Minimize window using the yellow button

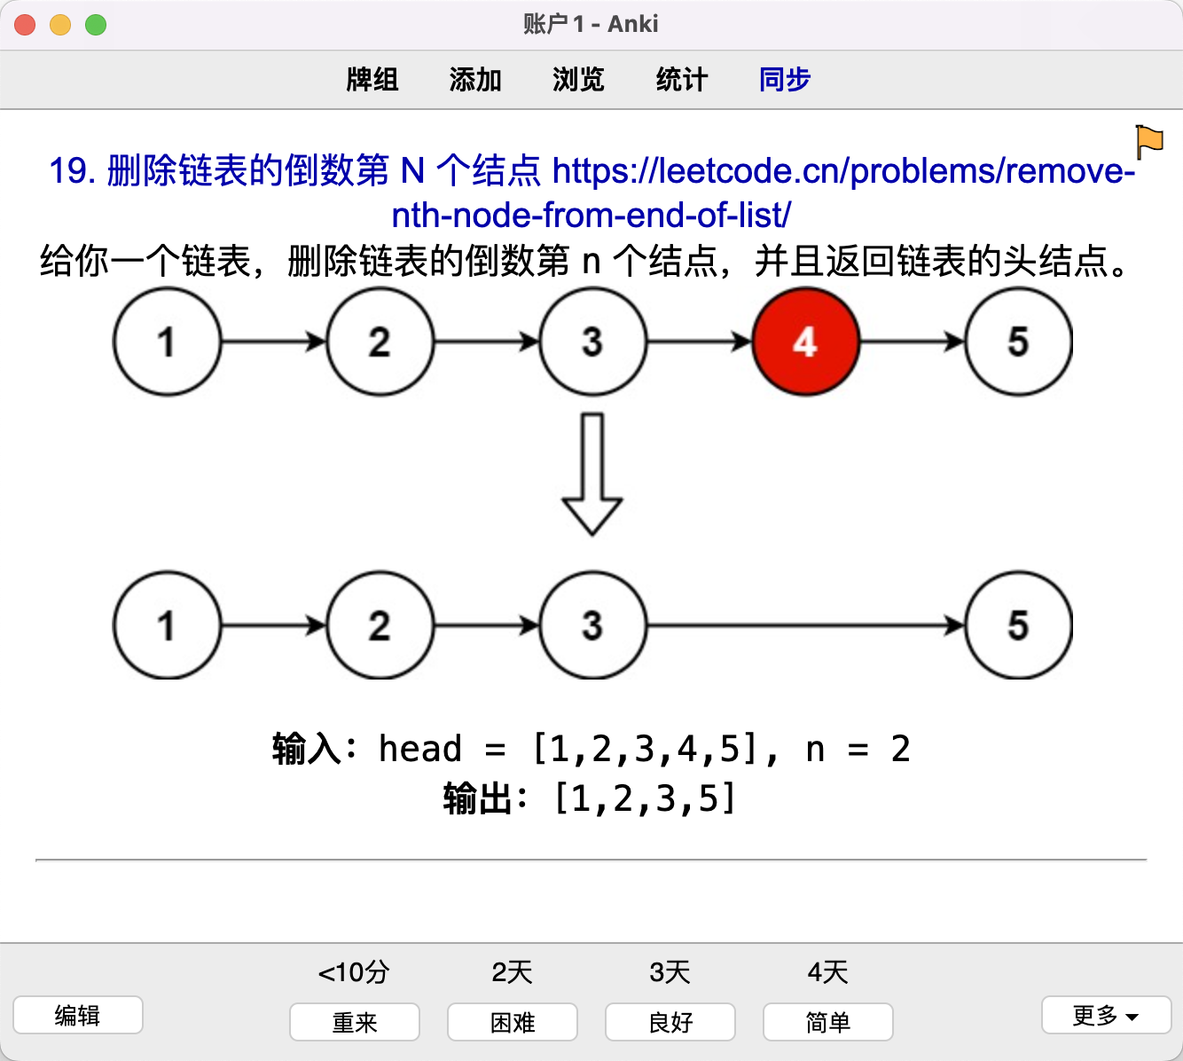pyautogui.click(x=60, y=25)
